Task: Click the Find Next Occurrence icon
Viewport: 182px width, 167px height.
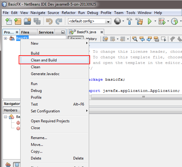Action: tap(149, 39)
